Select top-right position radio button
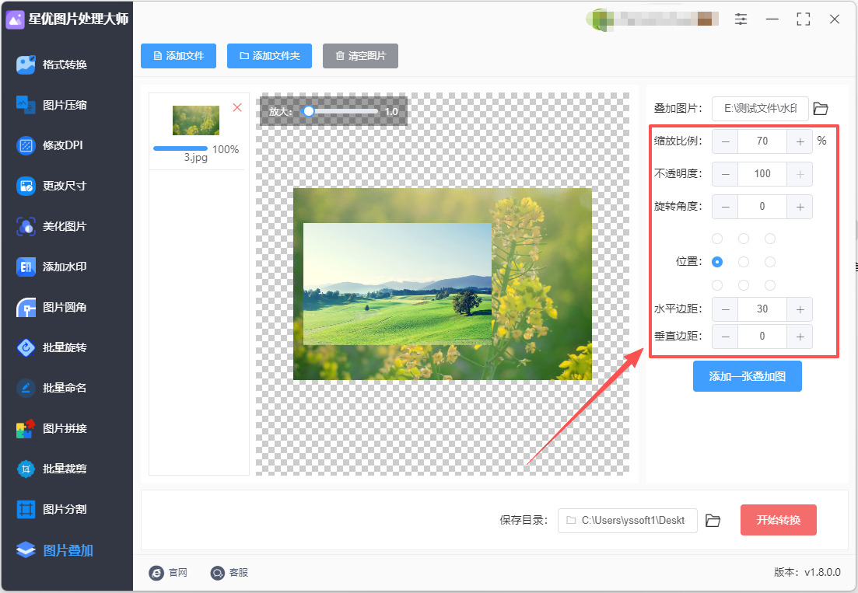The width and height of the screenshot is (858, 593). click(770, 239)
